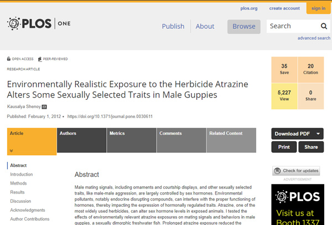The image size is (332, 225).
Task: Click the open access lock icon
Action: click(9, 59)
